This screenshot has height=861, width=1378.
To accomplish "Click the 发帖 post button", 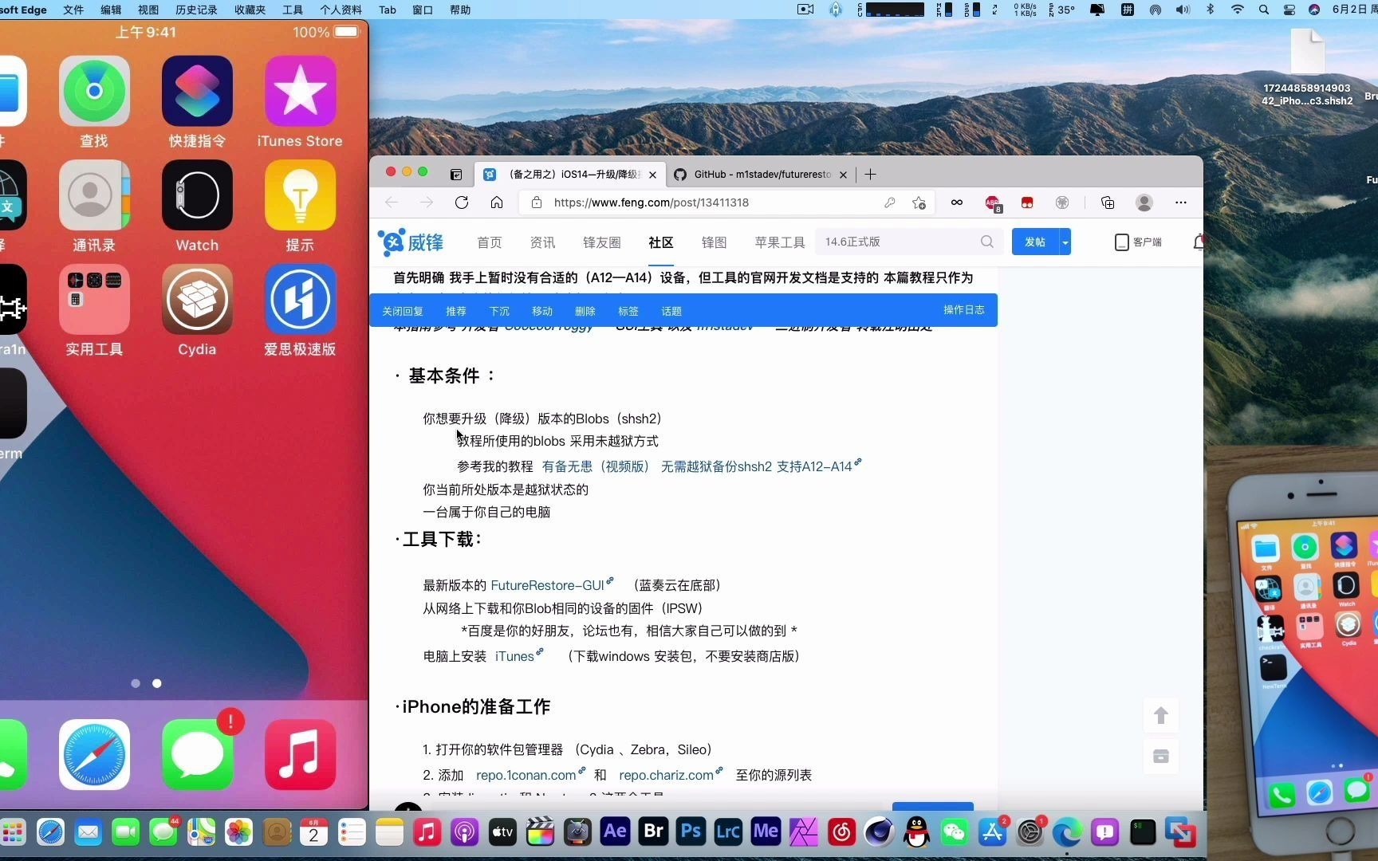I will click(x=1035, y=242).
